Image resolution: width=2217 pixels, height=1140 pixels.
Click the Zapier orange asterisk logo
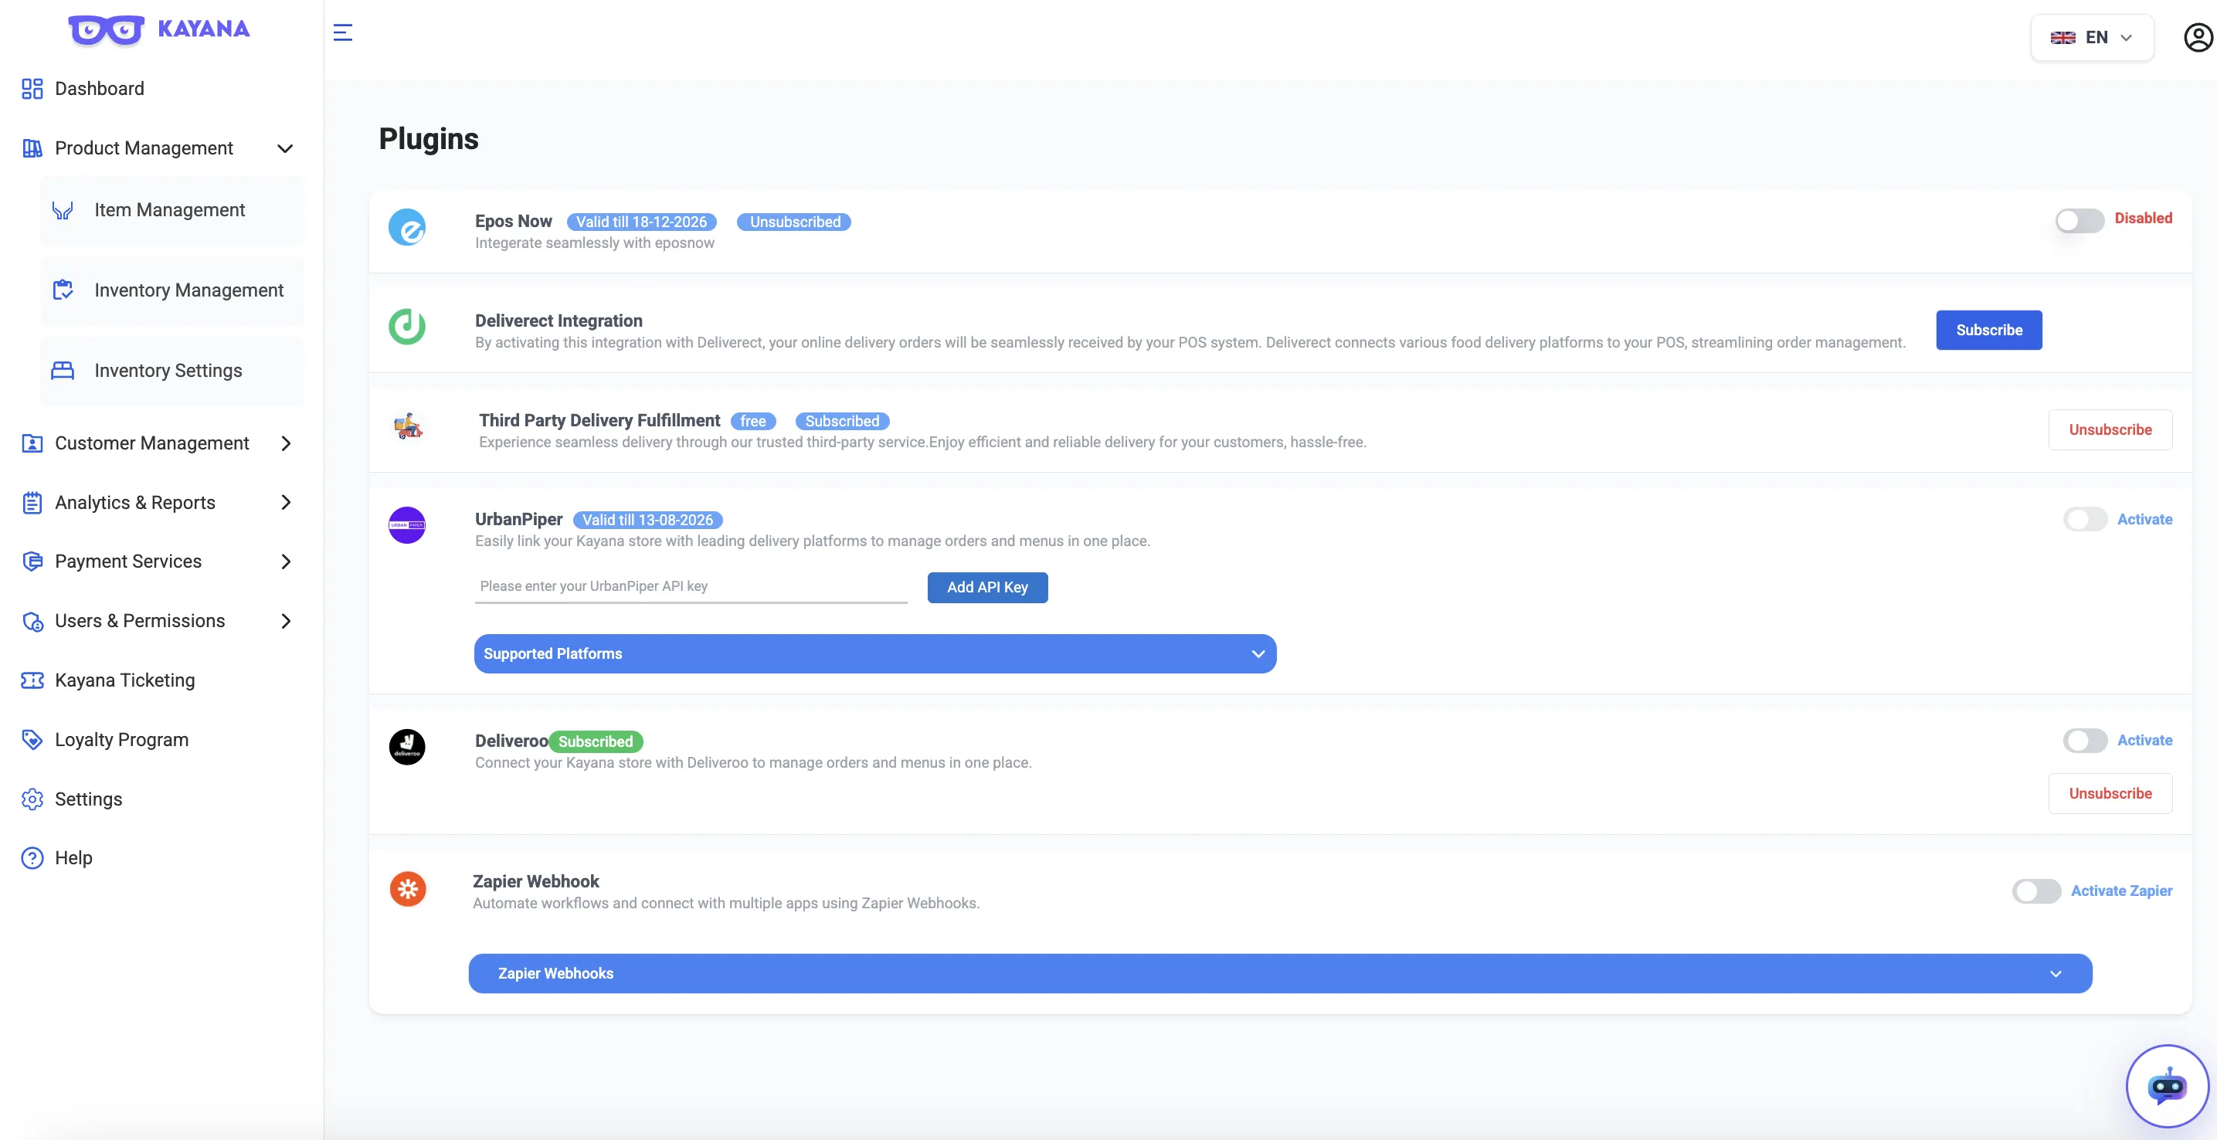(x=408, y=889)
